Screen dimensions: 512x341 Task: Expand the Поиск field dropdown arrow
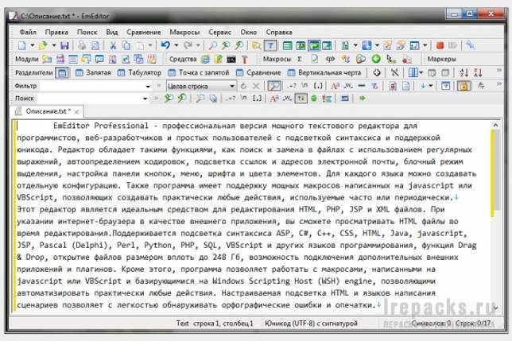pyautogui.click(x=145, y=99)
